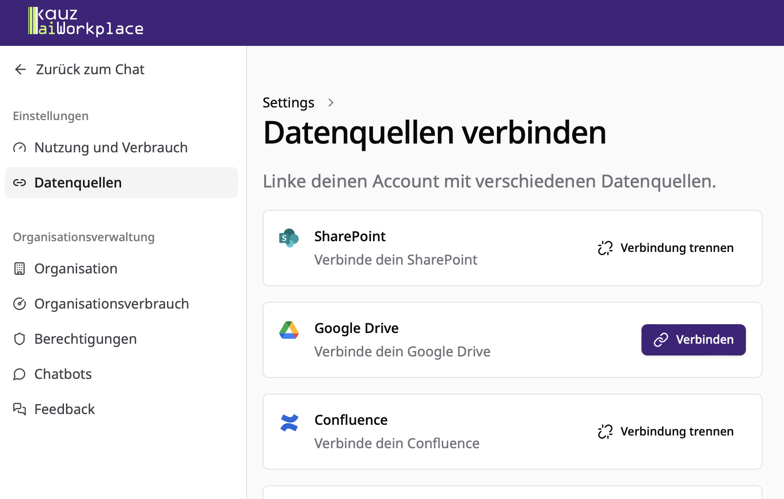This screenshot has width=784, height=499.
Task: Select the SharePoint data source icon
Action: coord(289,238)
